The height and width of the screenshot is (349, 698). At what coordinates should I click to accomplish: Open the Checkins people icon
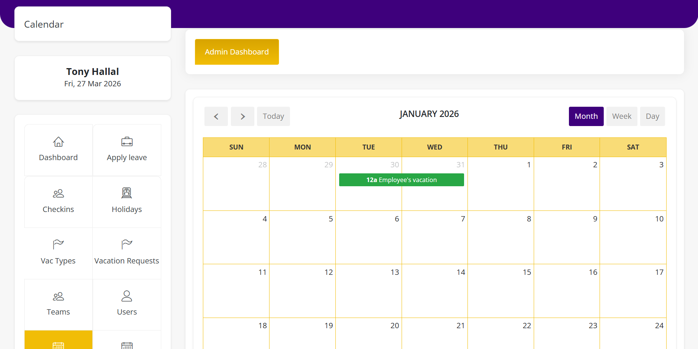58,193
